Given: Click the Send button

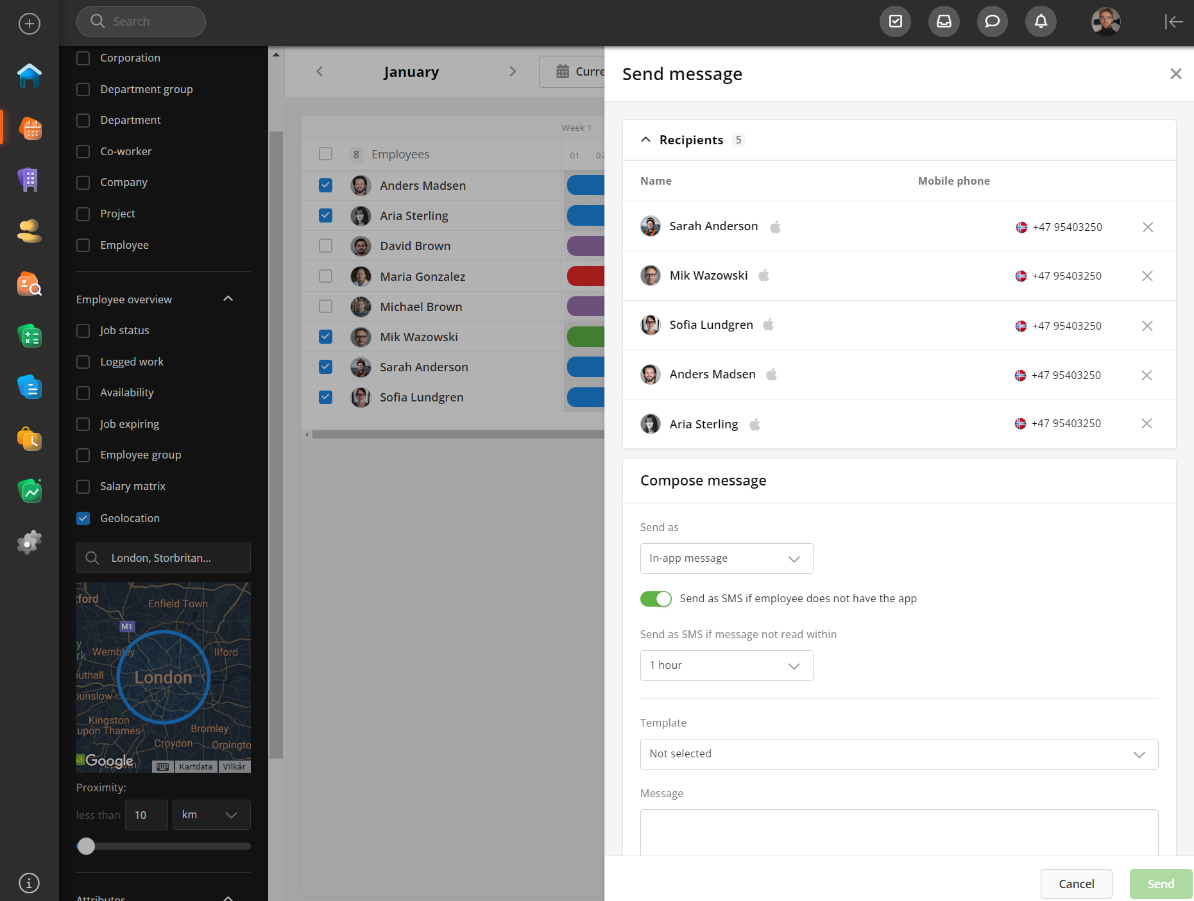Looking at the screenshot, I should 1161,884.
